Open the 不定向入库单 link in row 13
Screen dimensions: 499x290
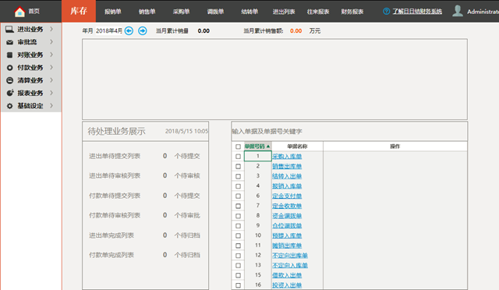tap(290, 266)
